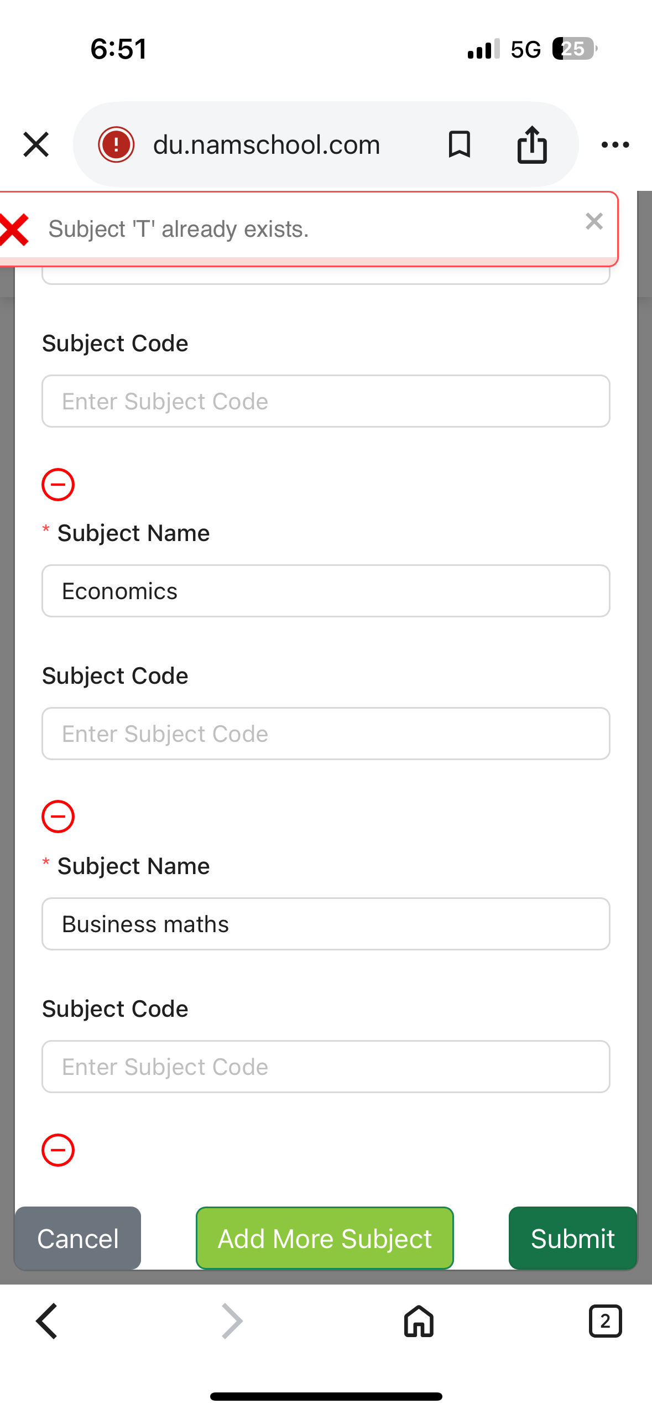This screenshot has width=652, height=1414.
Task: Open the tab switcher showing 2 tabs
Action: click(x=605, y=1321)
